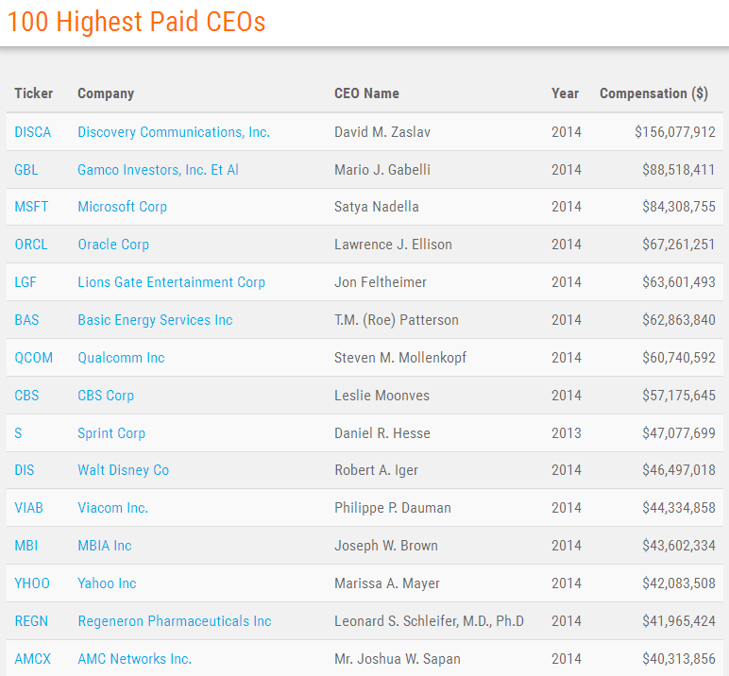Screen dimensions: 729x676
Task: Click the LGF ticker link
Action: 25,281
